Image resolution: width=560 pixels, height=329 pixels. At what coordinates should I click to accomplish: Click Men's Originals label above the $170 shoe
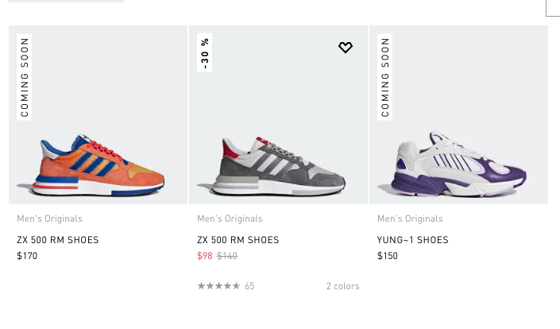(x=49, y=219)
